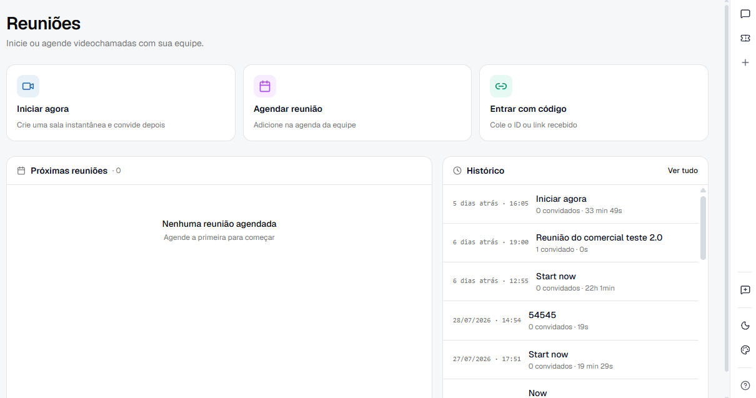Click the main page vertical scrollbar
The width and height of the screenshot is (756, 398).
coord(726,187)
